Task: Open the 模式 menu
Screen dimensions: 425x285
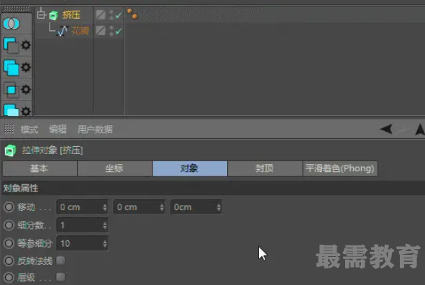Action: click(29, 130)
